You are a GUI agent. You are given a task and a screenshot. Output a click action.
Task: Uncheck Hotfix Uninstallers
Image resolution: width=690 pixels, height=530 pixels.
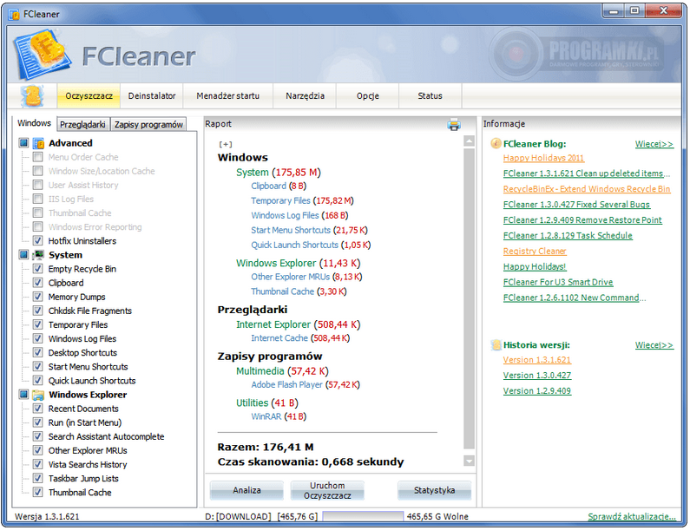38,240
